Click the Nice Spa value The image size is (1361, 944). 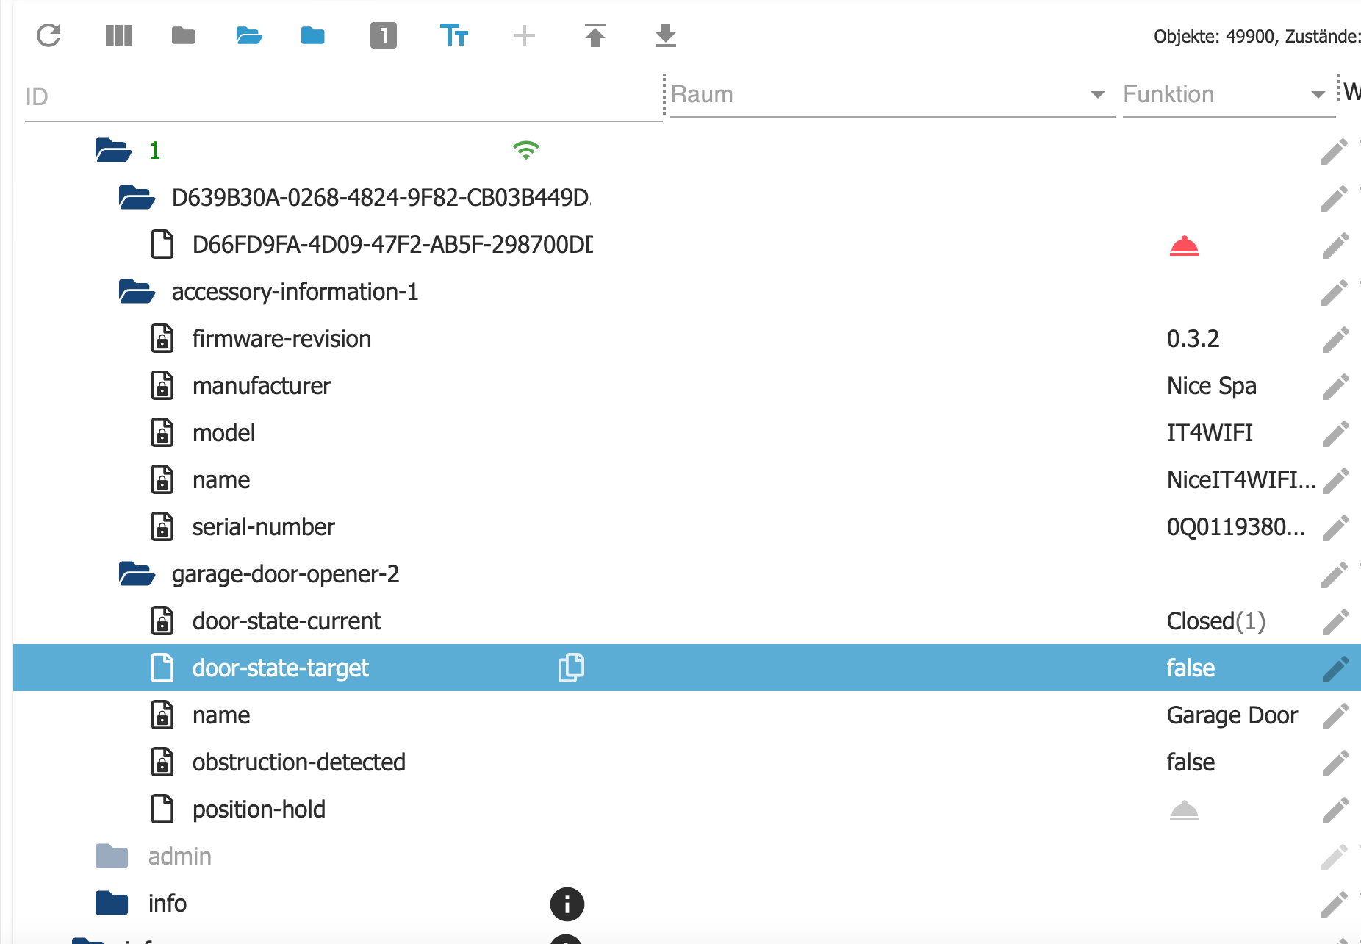[1212, 386]
